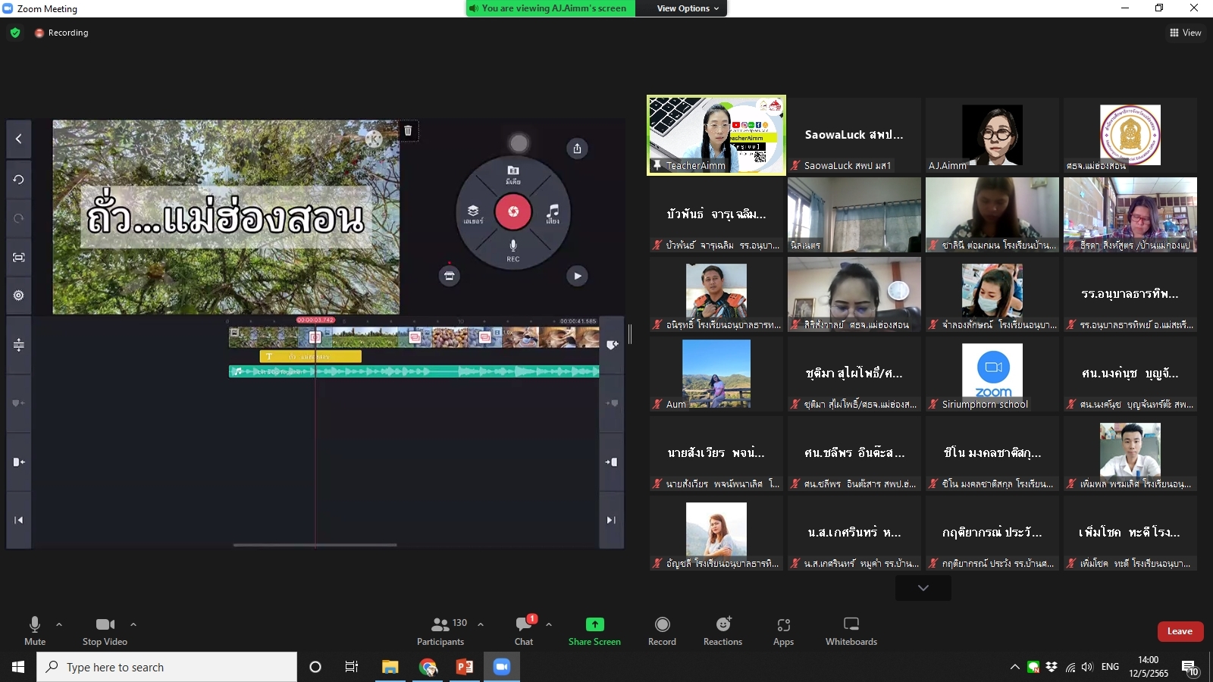Open the Participants panel
Image resolution: width=1213 pixels, height=682 pixels.
[x=440, y=630]
